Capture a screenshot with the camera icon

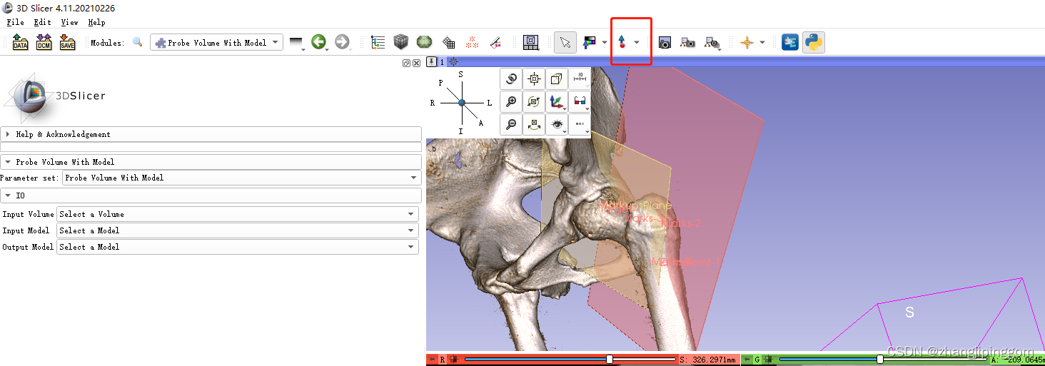point(665,43)
